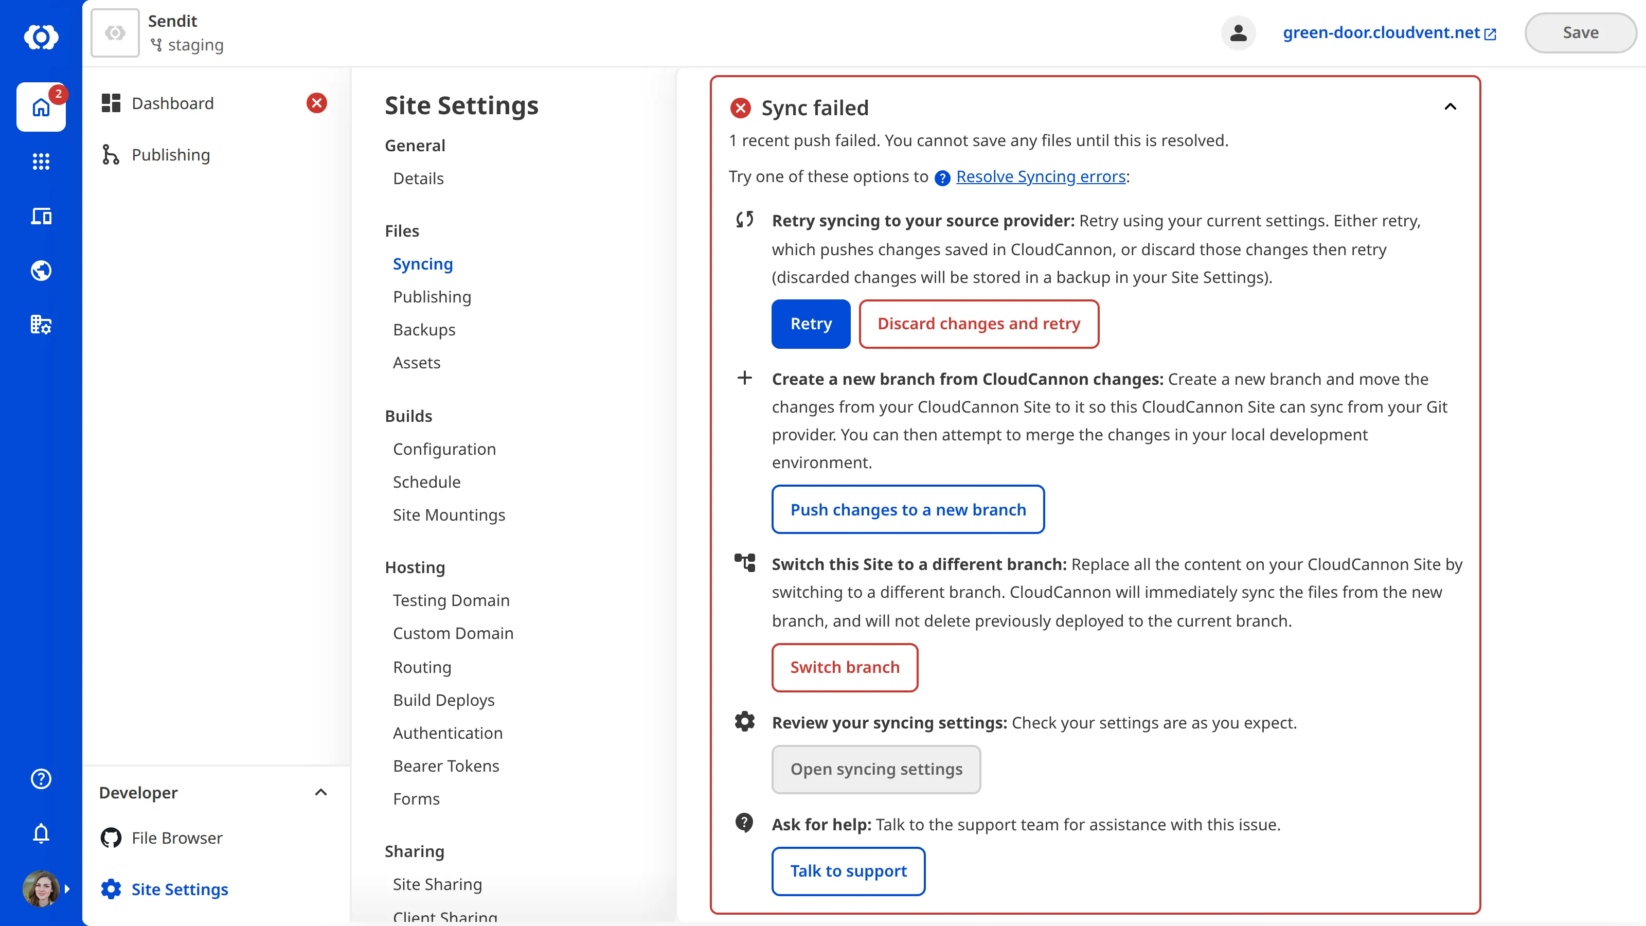This screenshot has width=1646, height=926.
Task: Select Routing settings page
Action: [422, 667]
